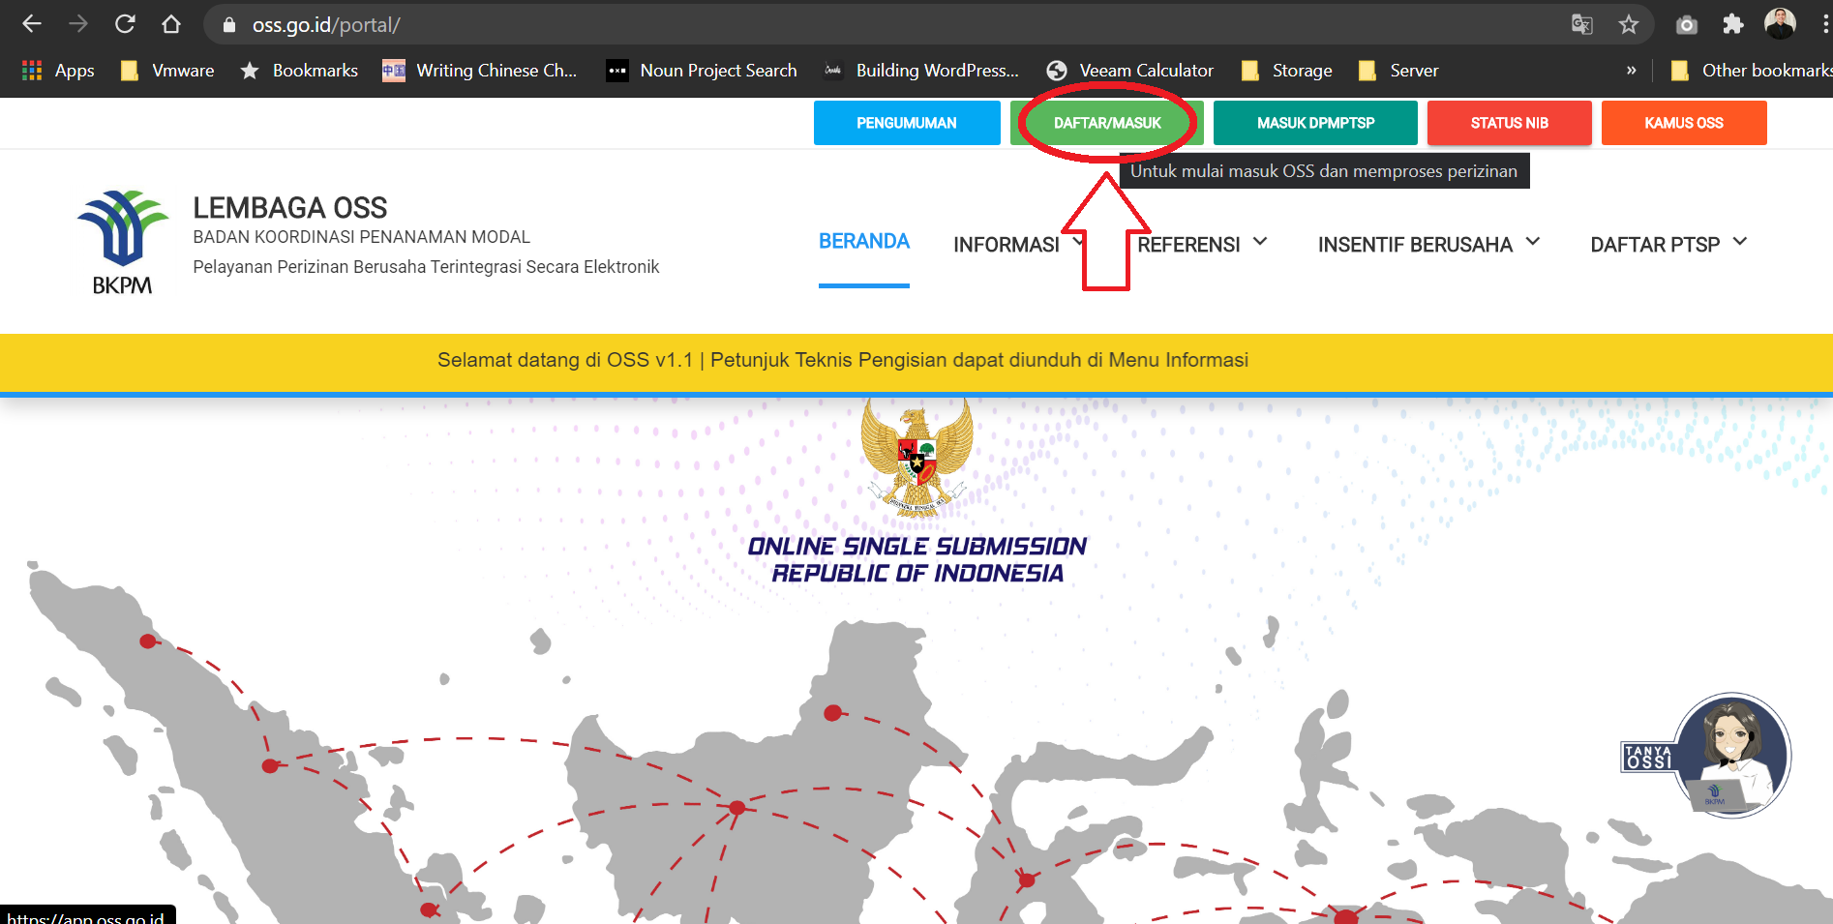Click the translate page icon

pyautogui.click(x=1582, y=24)
